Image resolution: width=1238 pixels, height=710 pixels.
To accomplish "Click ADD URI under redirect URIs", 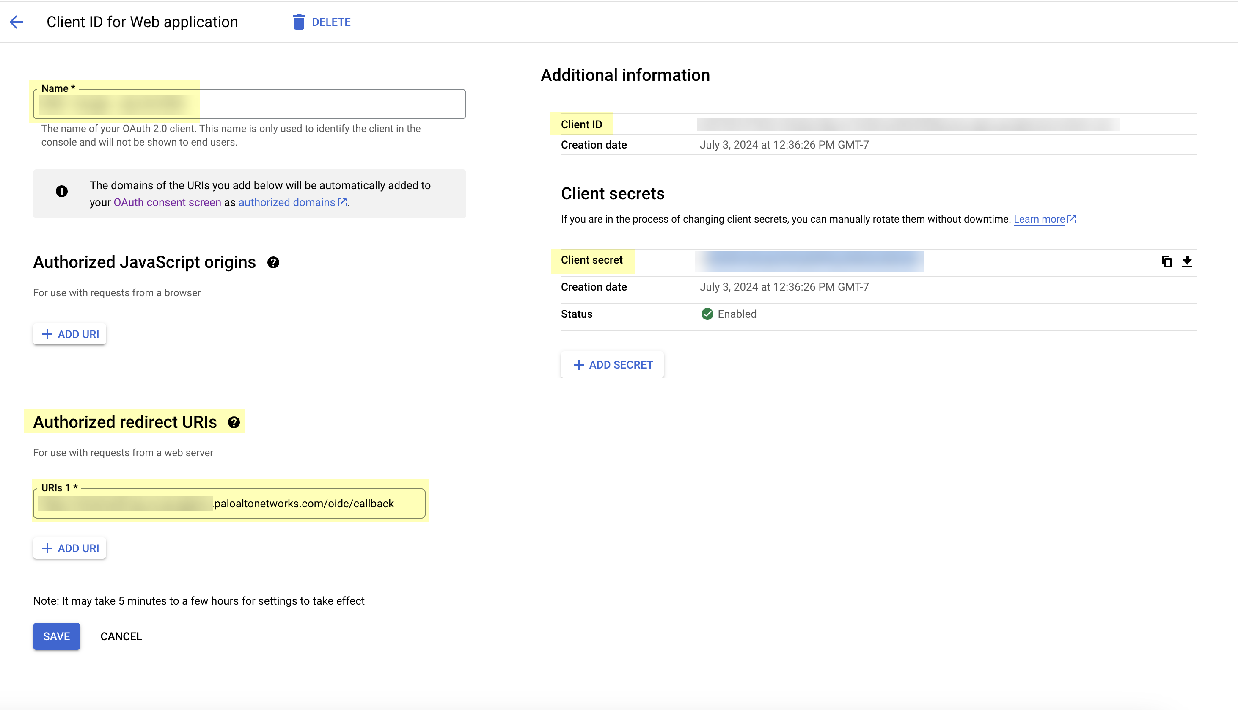I will point(70,549).
